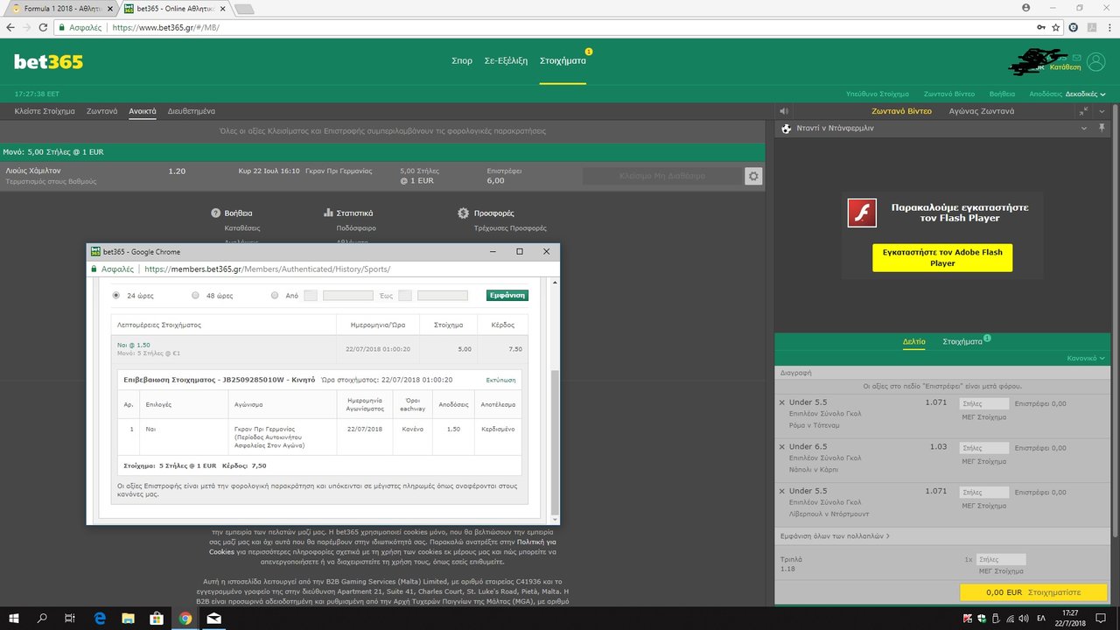Select the 24 ώρες radio button

coord(116,296)
